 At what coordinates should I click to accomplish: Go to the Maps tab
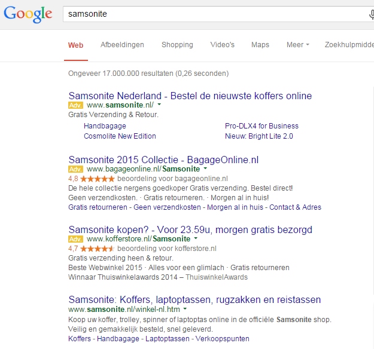click(260, 45)
